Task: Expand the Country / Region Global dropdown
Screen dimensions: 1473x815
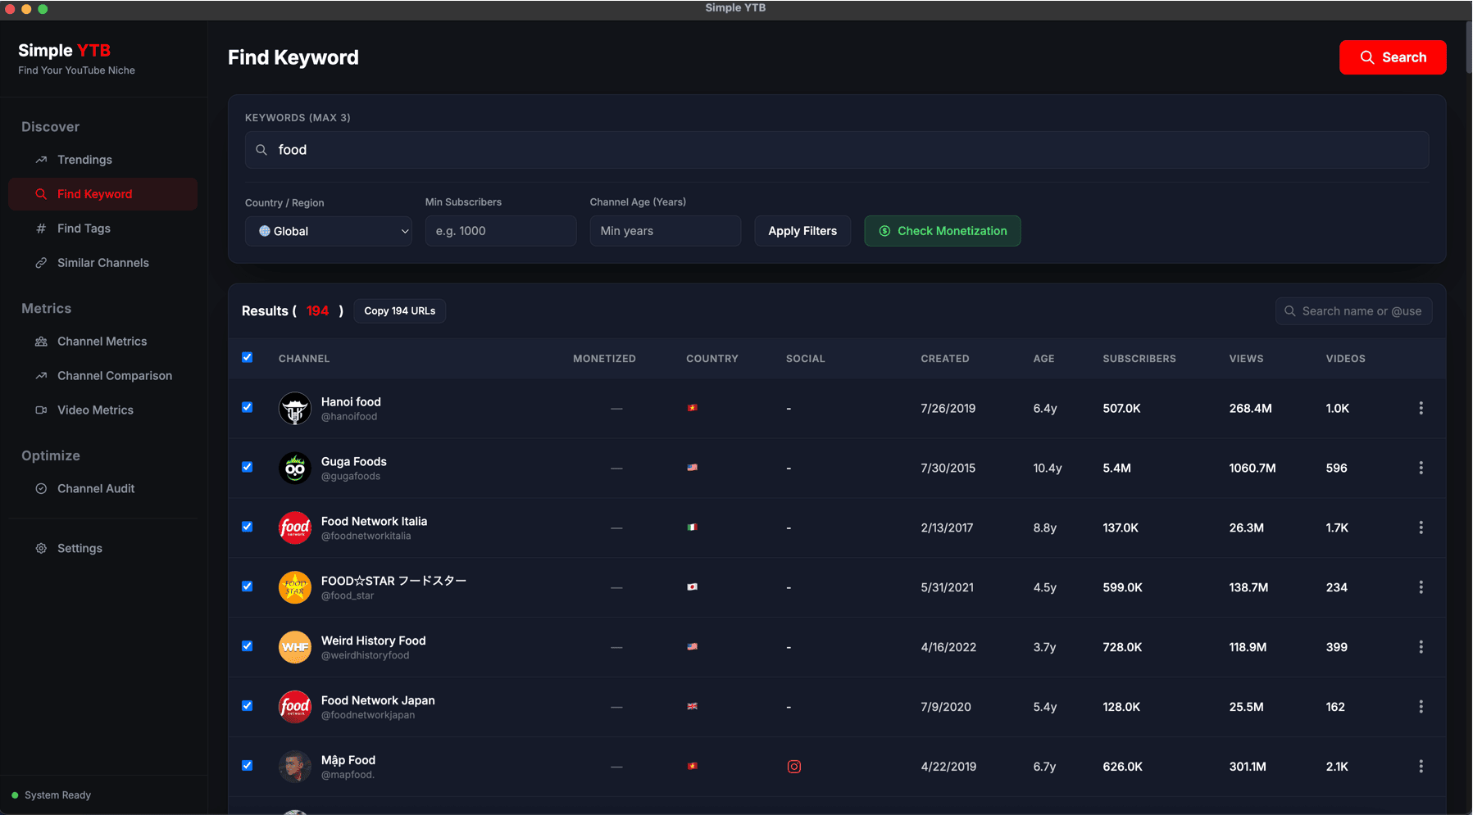Action: 328,231
